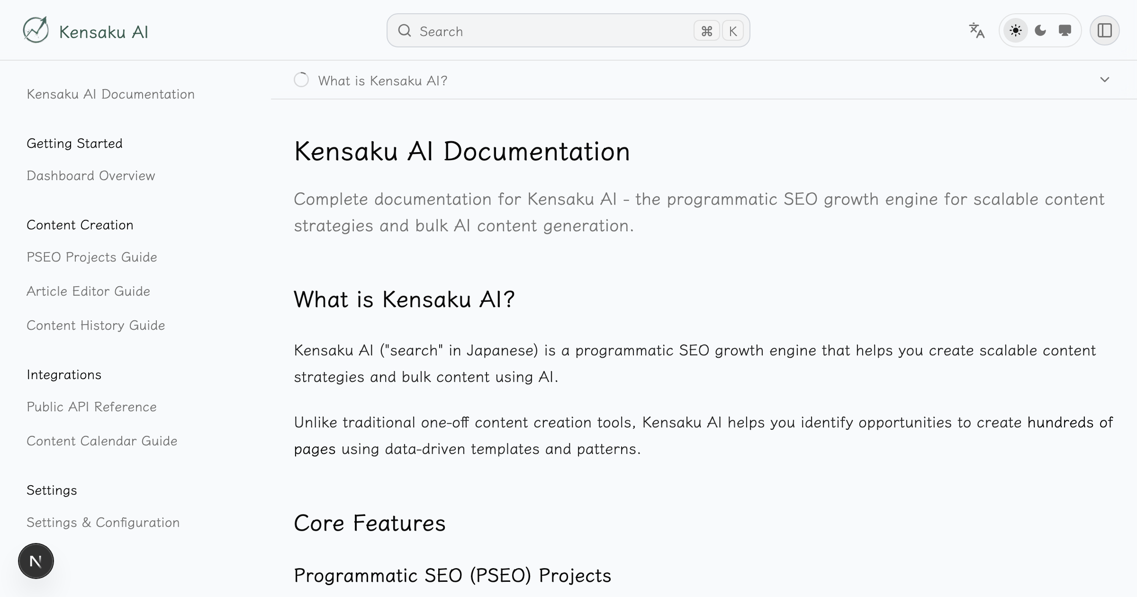
Task: Switch to dark theme moon icon
Action: (1040, 30)
